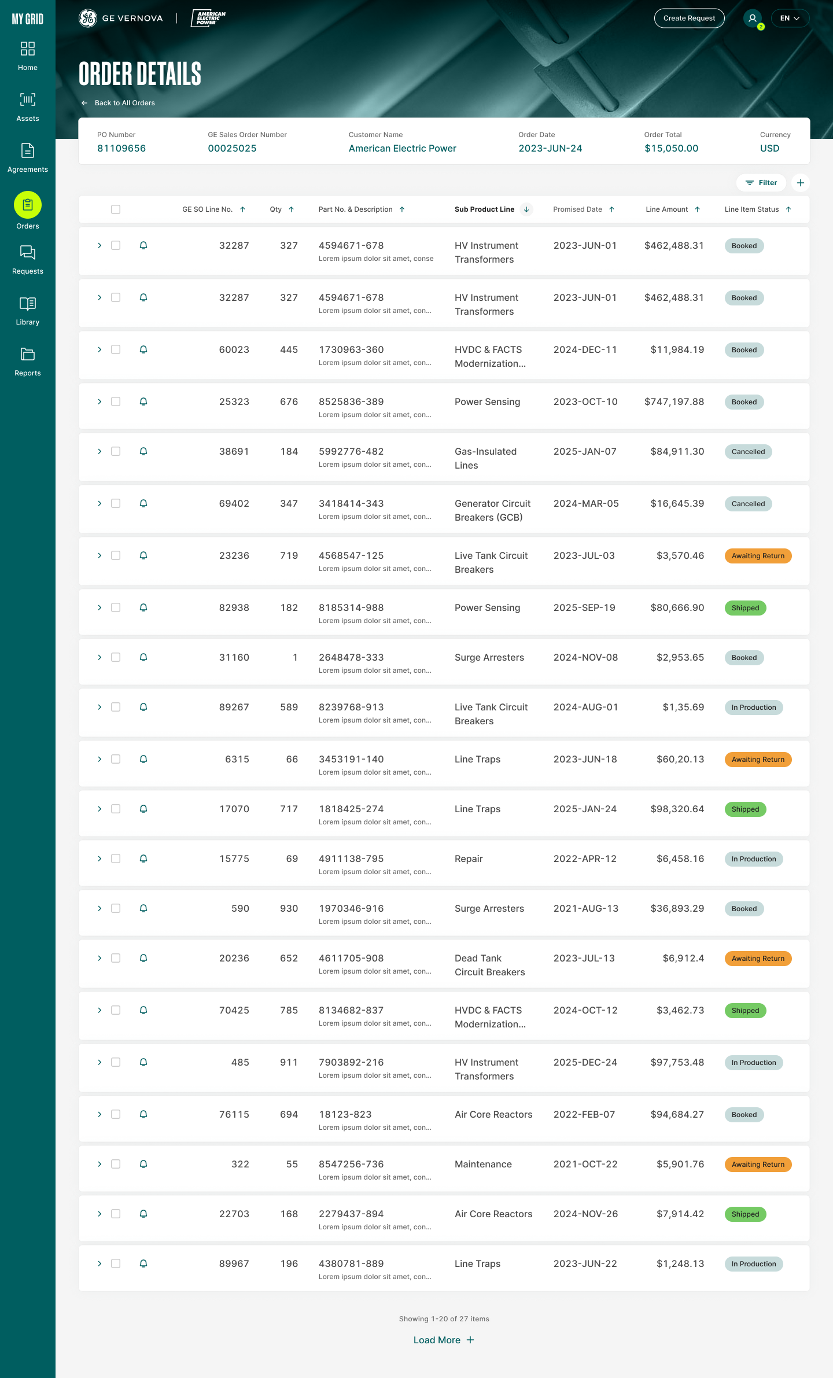The height and width of the screenshot is (1378, 833).
Task: Check the box for line 22703
Action: tap(116, 1214)
